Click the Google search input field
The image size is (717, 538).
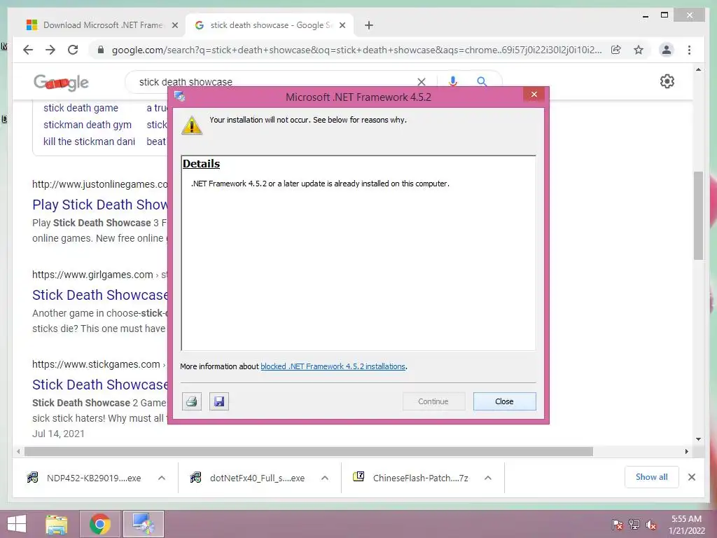[x=274, y=82]
